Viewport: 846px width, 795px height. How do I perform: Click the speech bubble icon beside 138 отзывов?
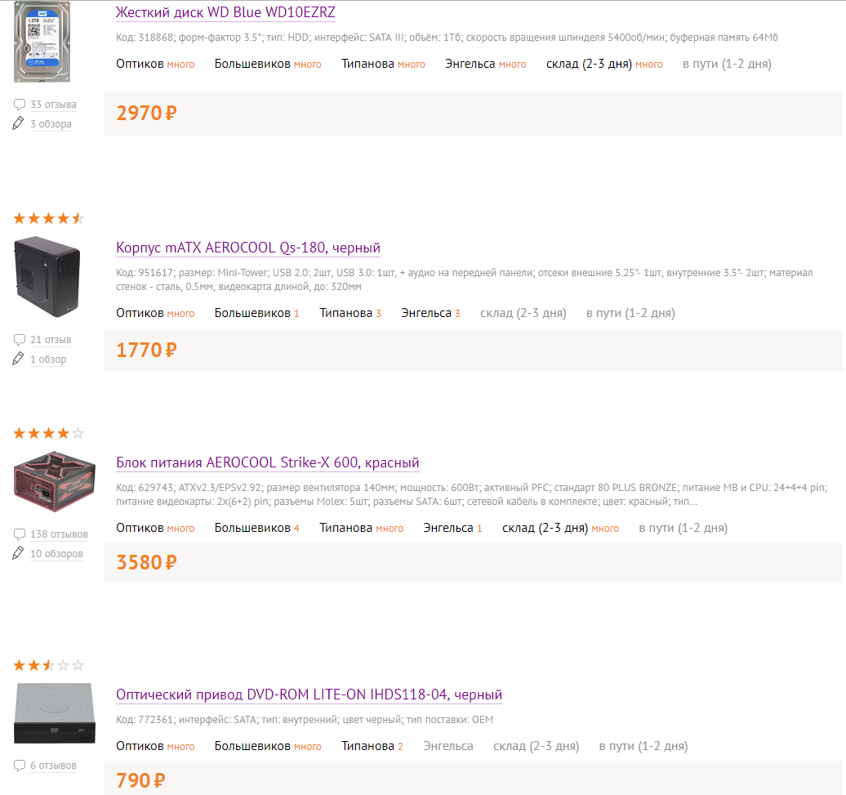pyautogui.click(x=20, y=534)
